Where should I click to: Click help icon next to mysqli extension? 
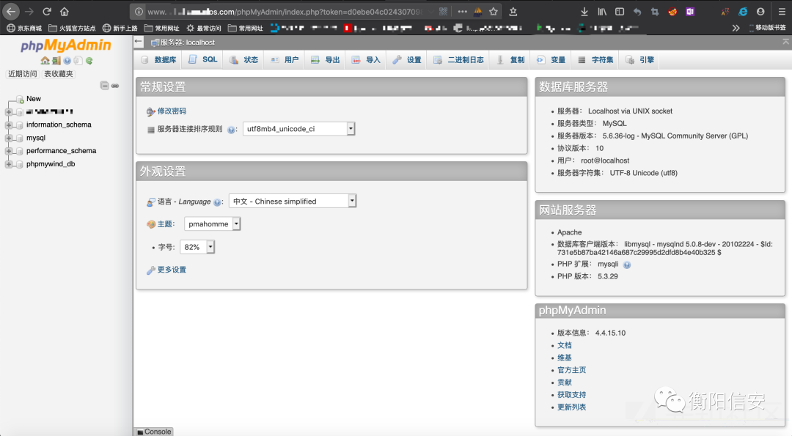627,265
